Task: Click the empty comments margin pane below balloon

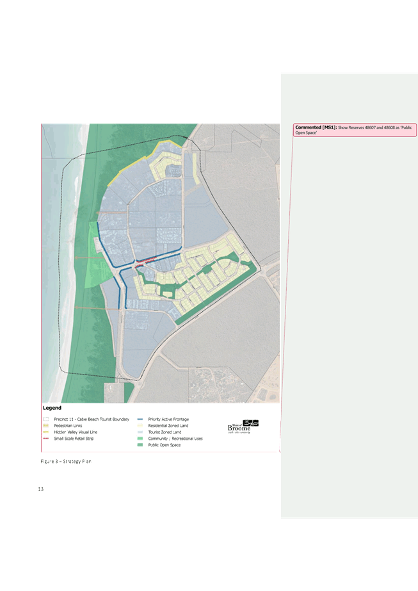Action: tap(349, 320)
